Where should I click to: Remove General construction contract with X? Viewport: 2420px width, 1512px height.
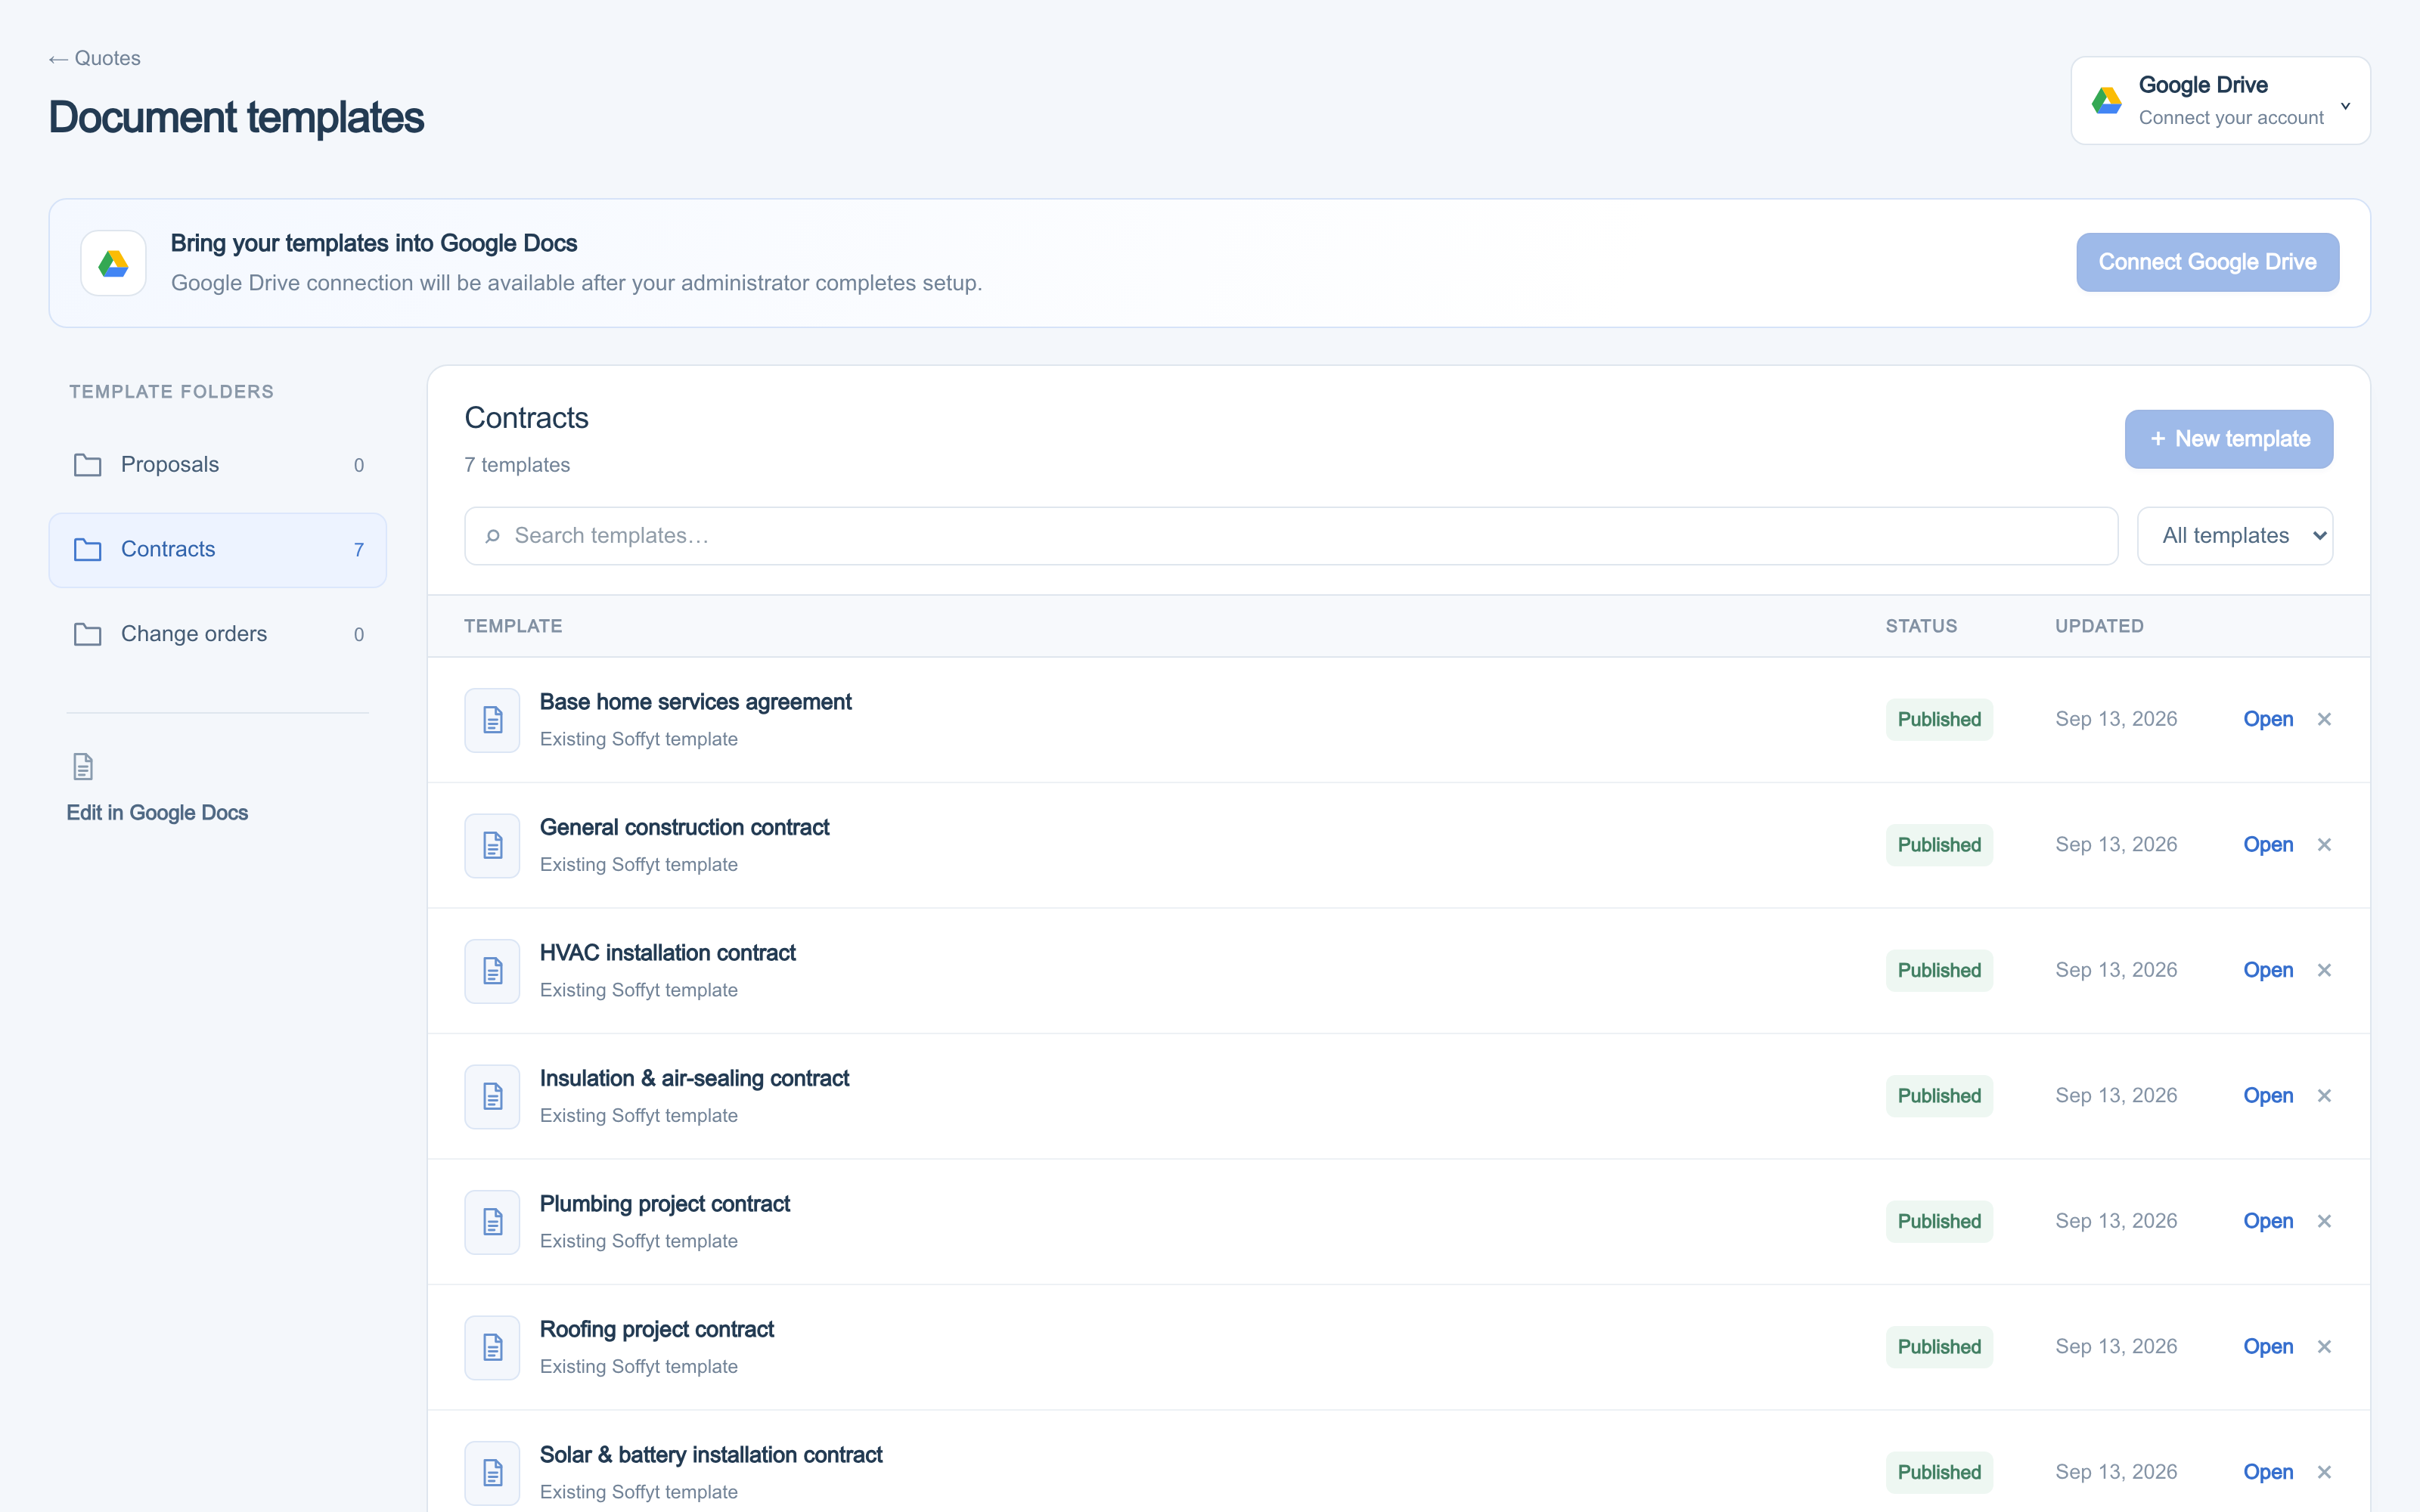(x=2324, y=845)
